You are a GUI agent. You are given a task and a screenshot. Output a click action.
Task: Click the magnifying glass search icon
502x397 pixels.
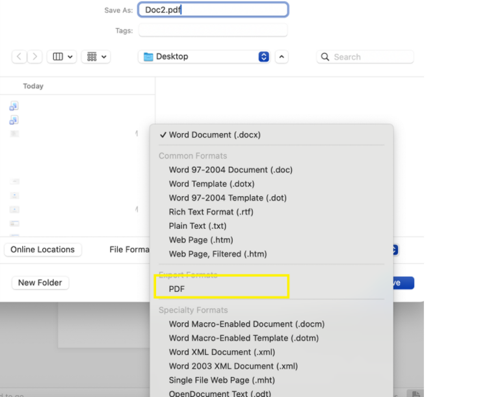pos(325,57)
